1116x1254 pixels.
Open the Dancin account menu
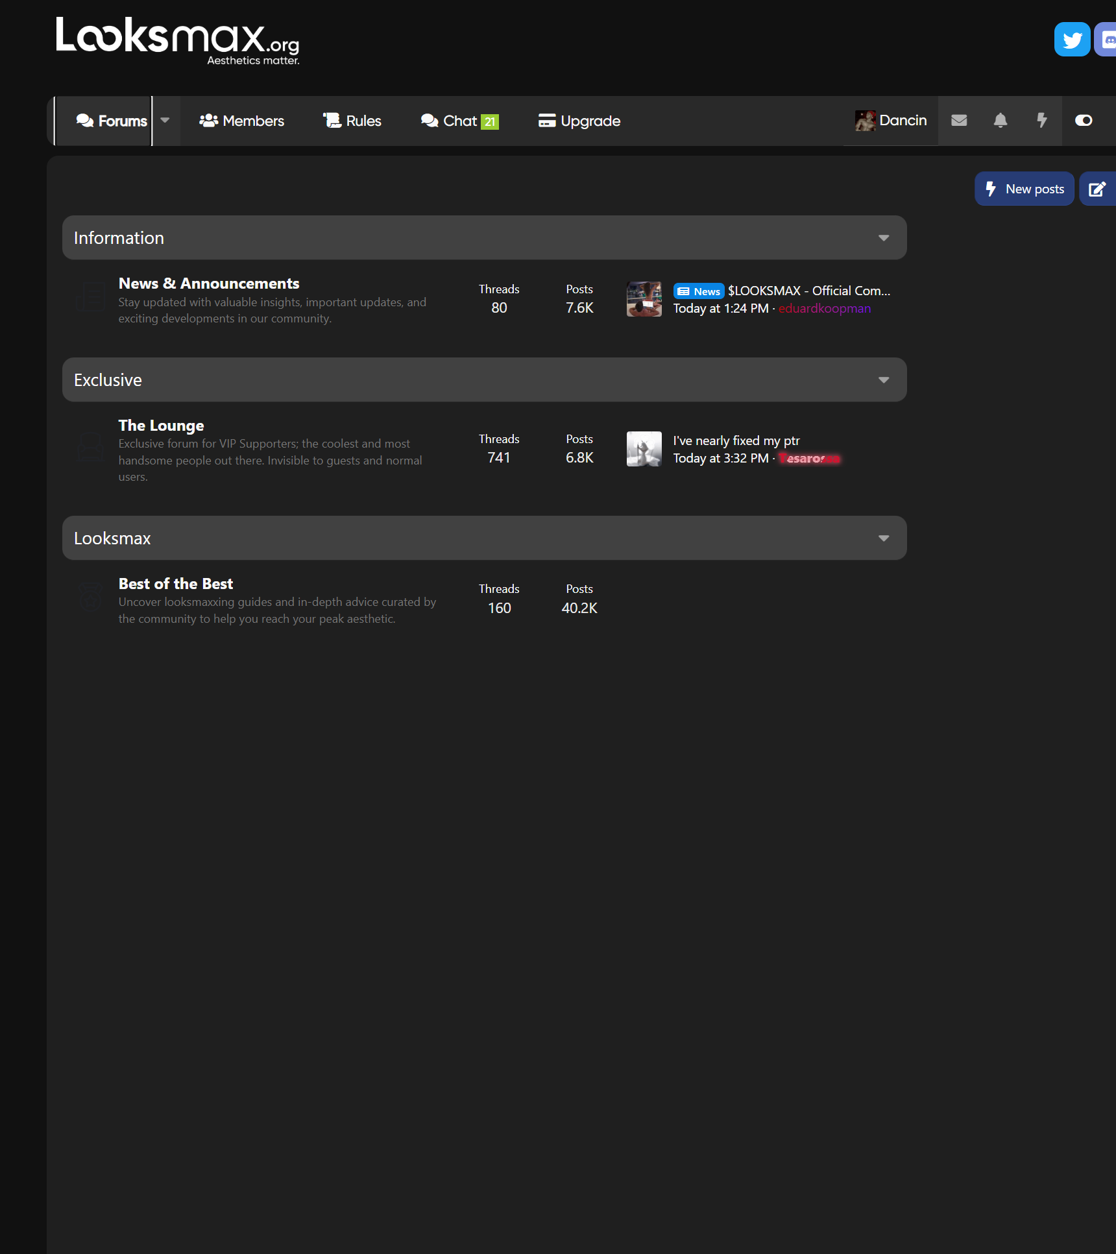[891, 120]
